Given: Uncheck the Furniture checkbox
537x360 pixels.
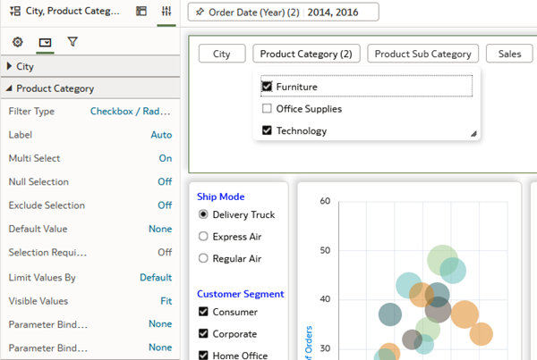Looking at the screenshot, I should [267, 87].
